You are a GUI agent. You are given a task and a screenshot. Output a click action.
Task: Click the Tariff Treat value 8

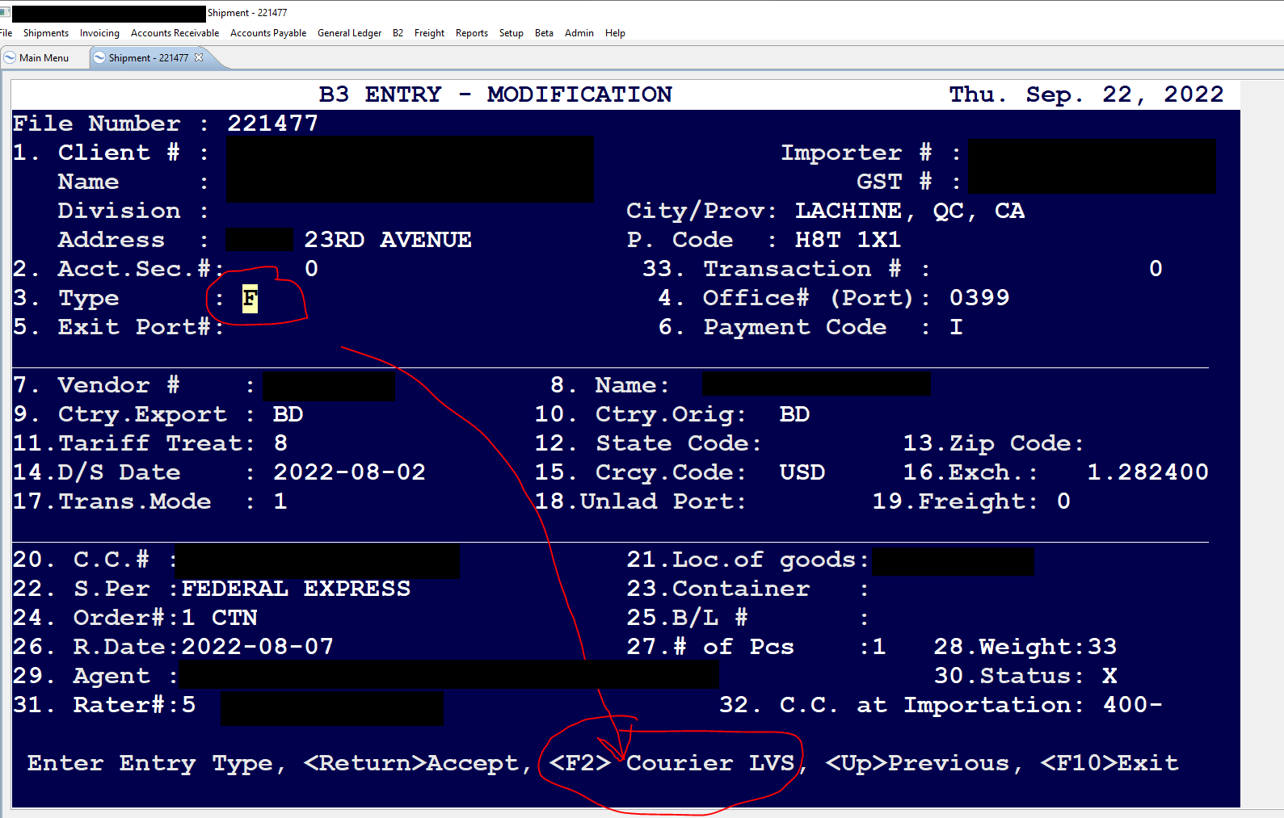coord(280,443)
